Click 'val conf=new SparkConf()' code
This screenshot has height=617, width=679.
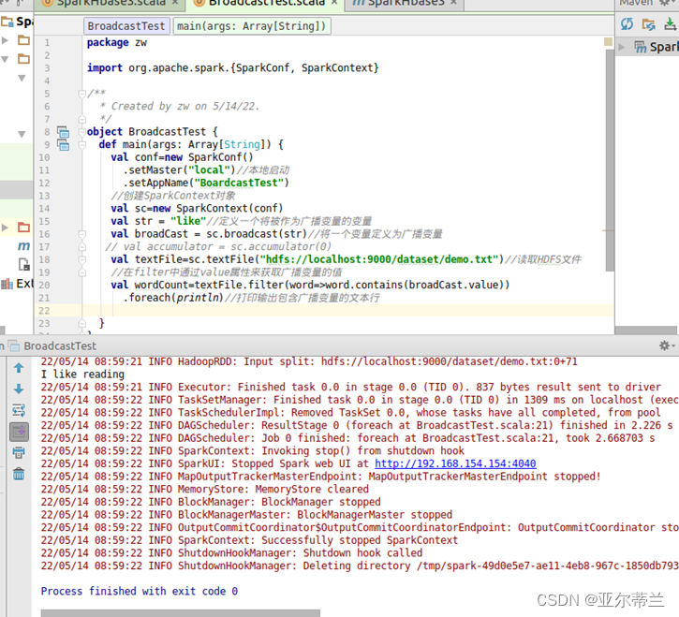[x=182, y=157]
